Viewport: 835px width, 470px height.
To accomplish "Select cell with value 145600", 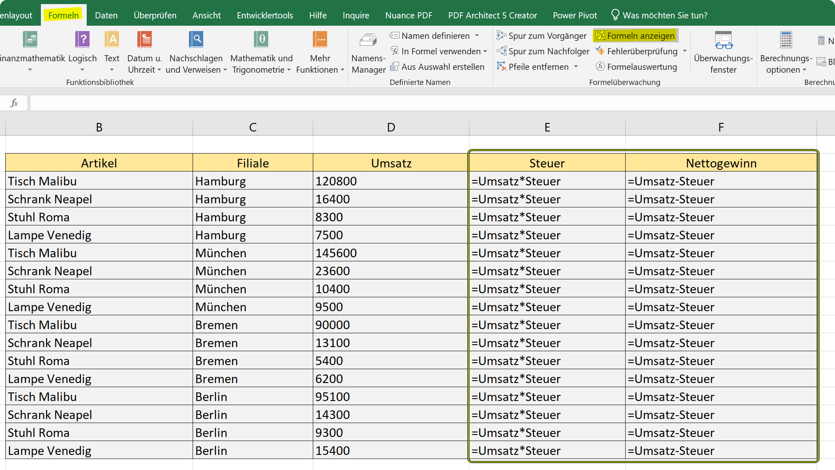I will [391, 253].
